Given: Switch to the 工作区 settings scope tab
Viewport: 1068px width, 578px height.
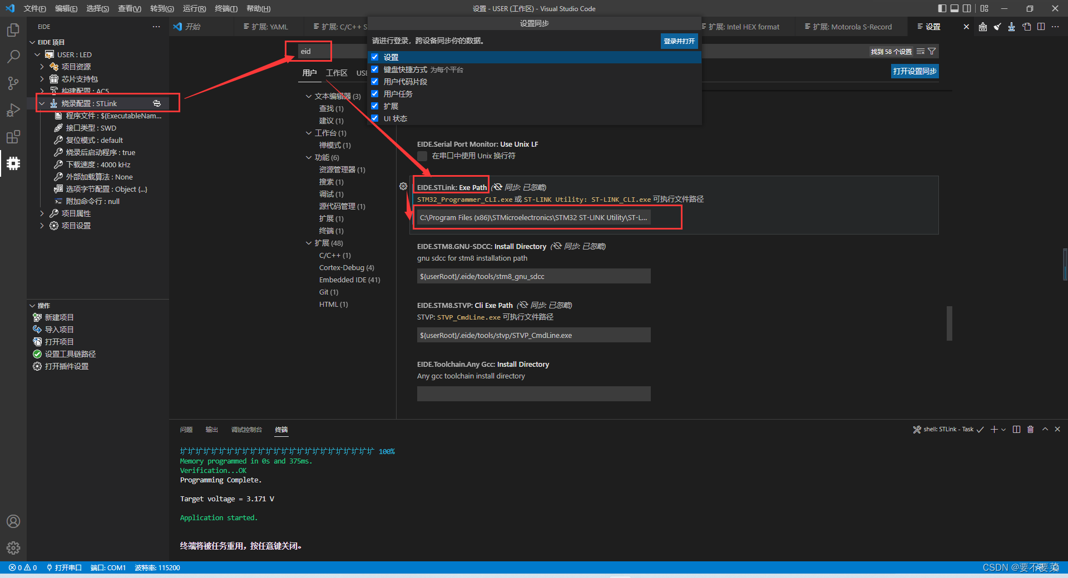Looking at the screenshot, I should pyautogui.click(x=337, y=73).
